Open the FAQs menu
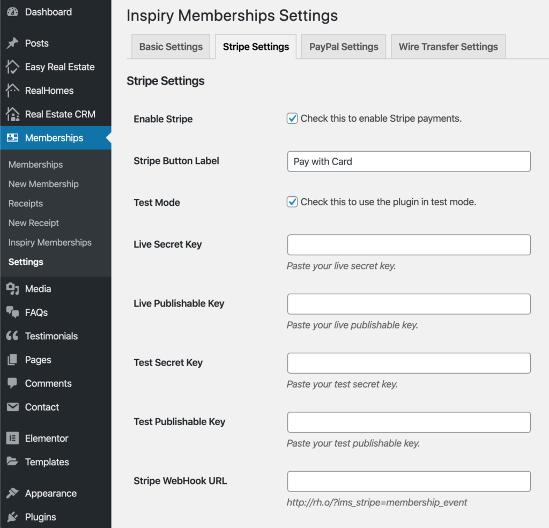 coord(56,313)
